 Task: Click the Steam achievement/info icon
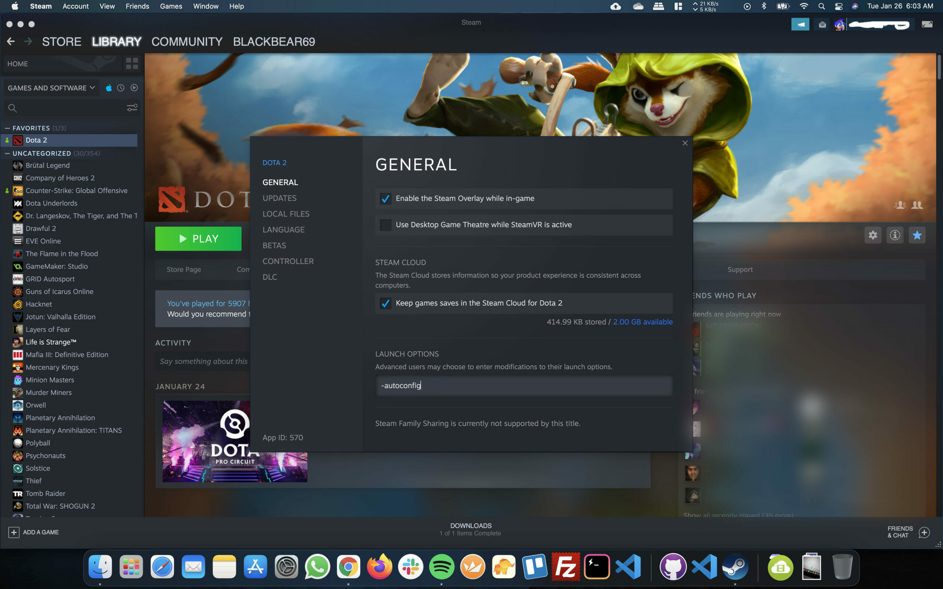pos(895,236)
